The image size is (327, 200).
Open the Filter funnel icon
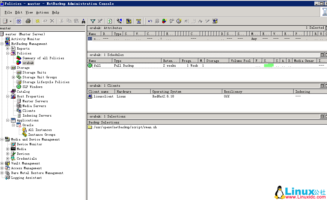pos(93,21)
